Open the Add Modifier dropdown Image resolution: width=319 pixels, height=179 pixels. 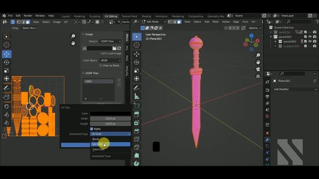point(295,89)
